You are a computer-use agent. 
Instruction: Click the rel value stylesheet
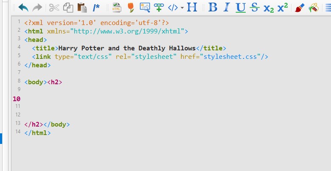tap(154, 57)
